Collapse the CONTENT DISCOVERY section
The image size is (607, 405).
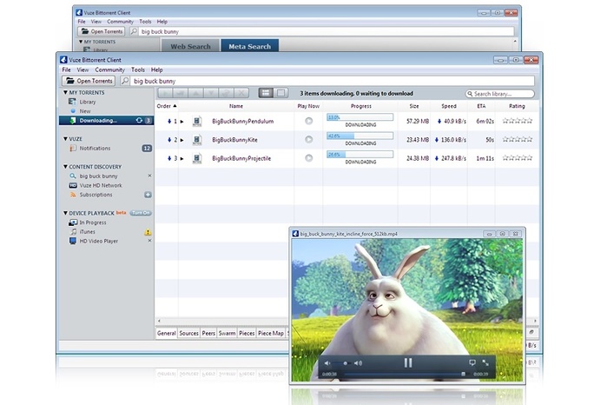(65, 167)
